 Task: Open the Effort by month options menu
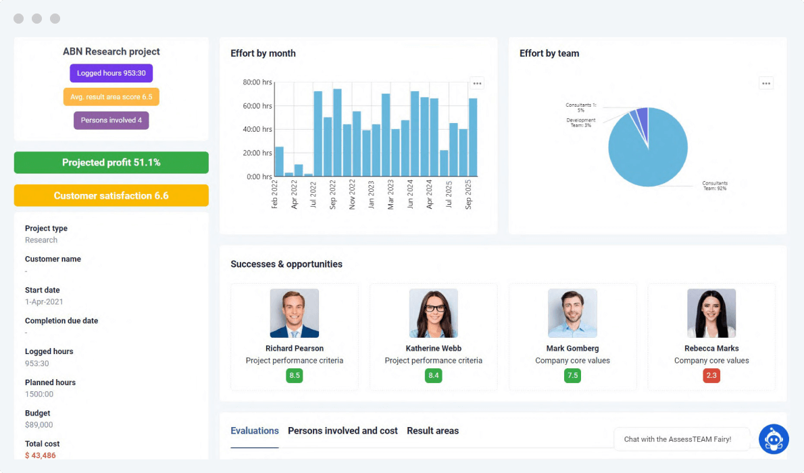(x=477, y=82)
